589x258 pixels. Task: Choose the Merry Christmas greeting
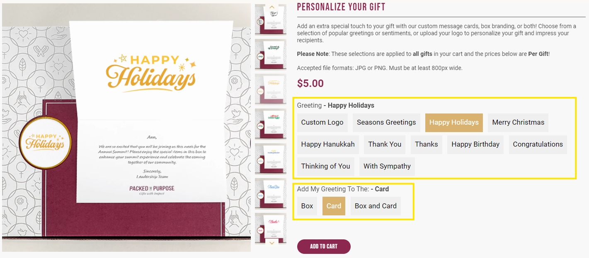[518, 123]
